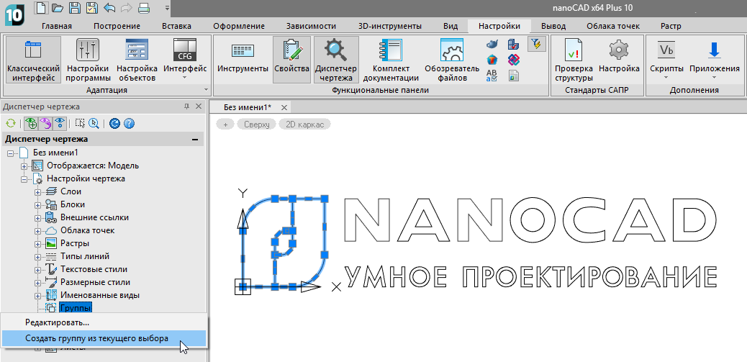
Task: Open Настройка объектов
Action: point(137,60)
